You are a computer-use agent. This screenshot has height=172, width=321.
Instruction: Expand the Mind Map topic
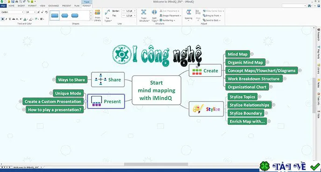pos(252,54)
